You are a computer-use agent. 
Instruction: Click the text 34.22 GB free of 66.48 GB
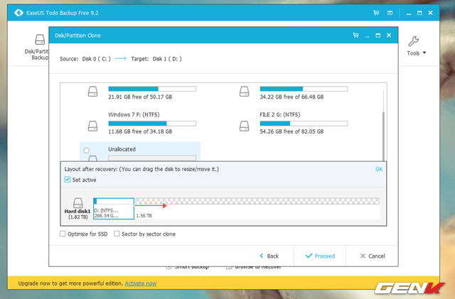pos(291,97)
